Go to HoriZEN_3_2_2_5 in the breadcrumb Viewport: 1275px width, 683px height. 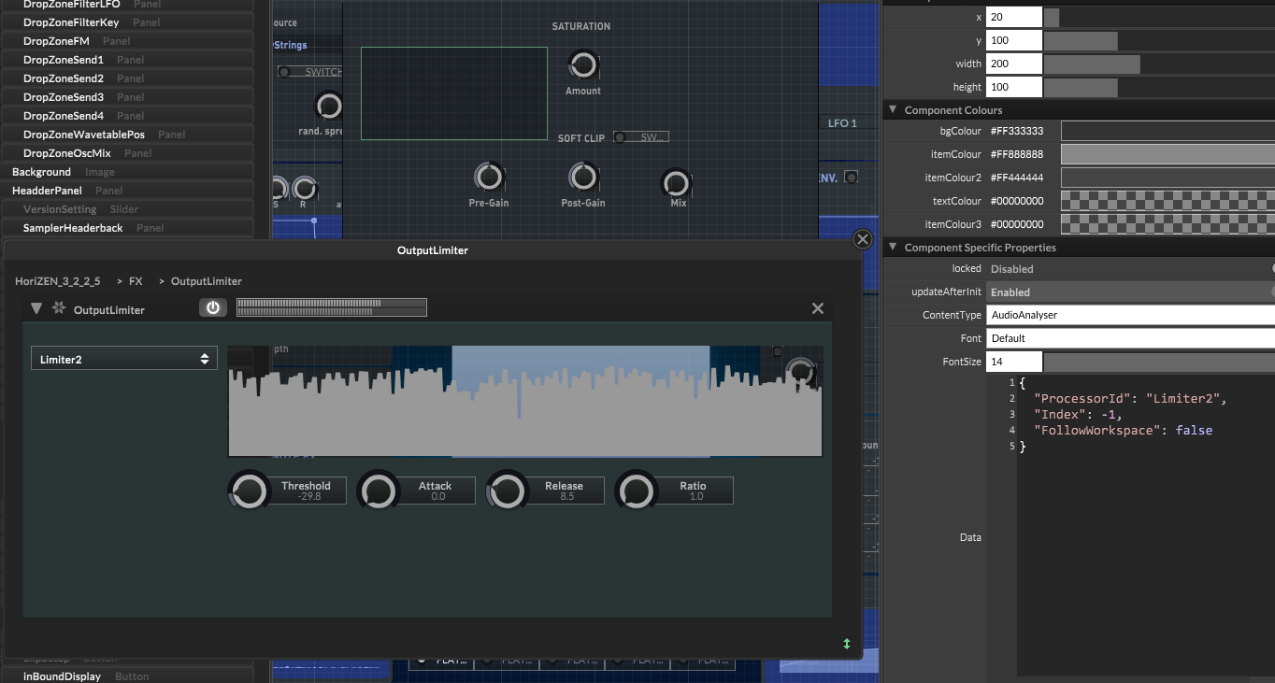pos(58,281)
